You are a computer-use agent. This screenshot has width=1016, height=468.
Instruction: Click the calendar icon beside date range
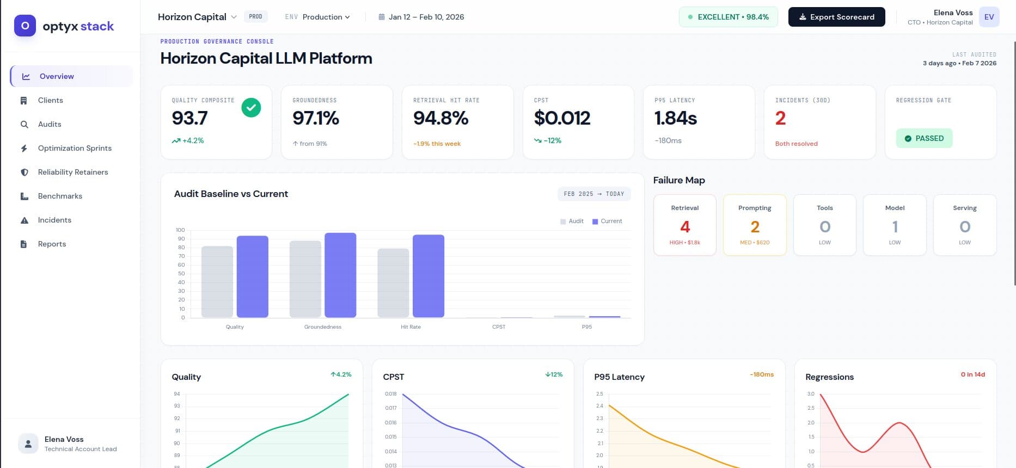click(x=382, y=17)
